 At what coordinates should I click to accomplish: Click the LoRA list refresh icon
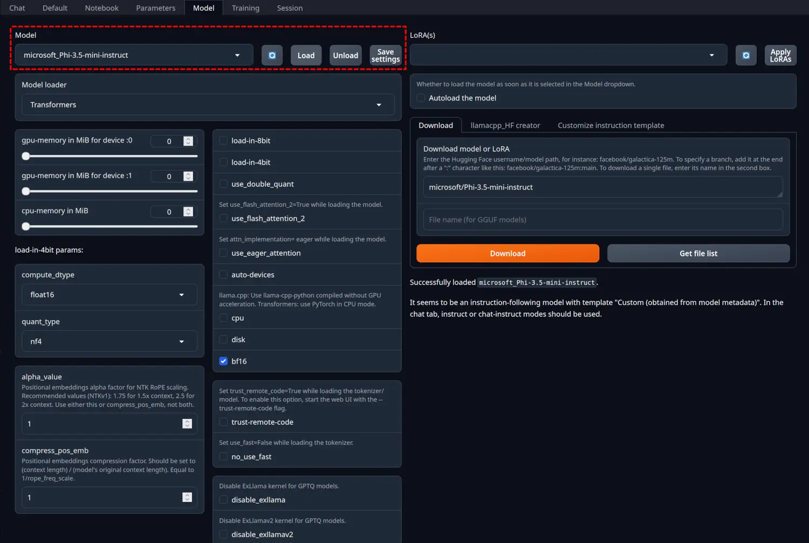[x=745, y=56]
